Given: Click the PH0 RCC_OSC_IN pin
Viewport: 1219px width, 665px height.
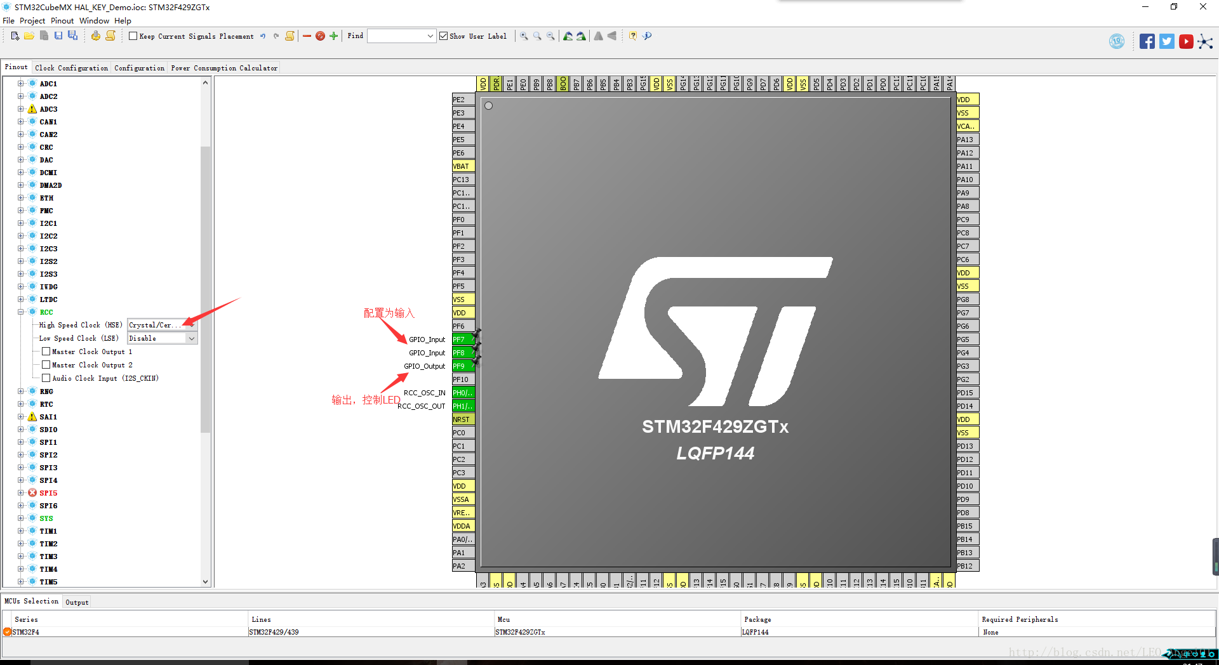Looking at the screenshot, I should (463, 393).
